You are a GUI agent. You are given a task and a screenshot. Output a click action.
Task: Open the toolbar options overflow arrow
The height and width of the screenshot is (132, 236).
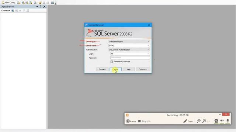pyautogui.click(x=56, y=3)
